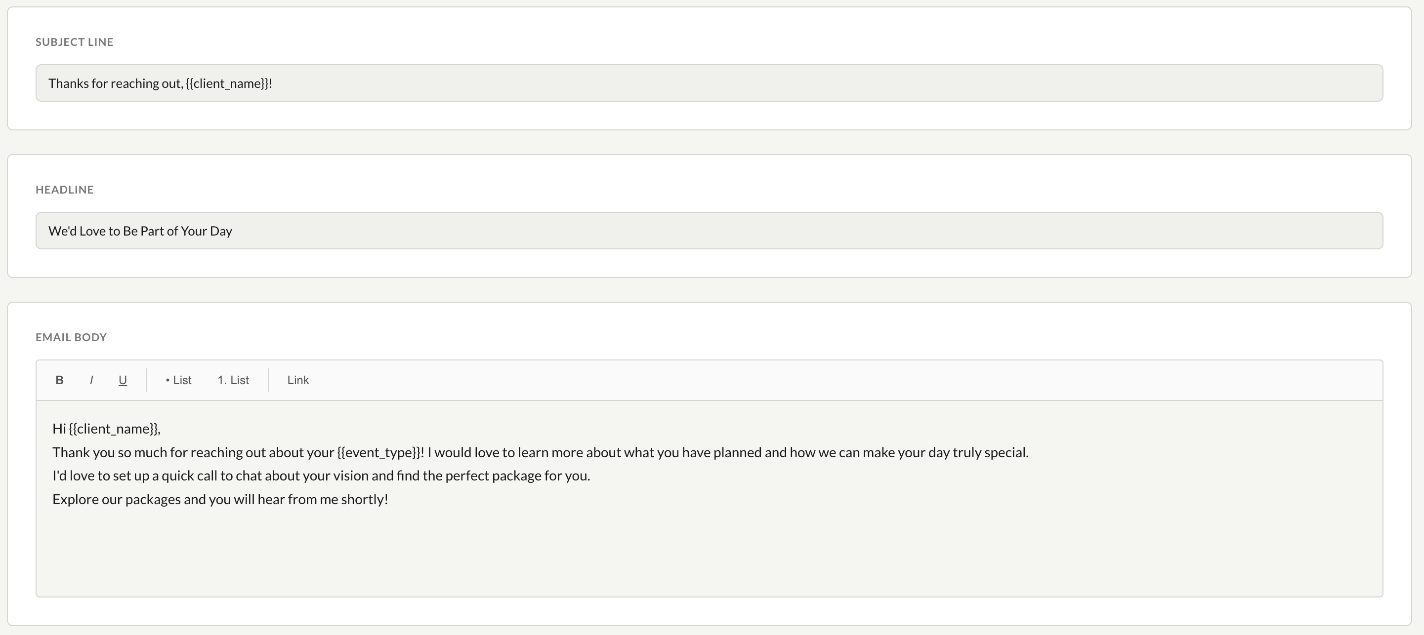Select the U icon in the editor toolbar
1424x635 pixels.
pos(122,380)
